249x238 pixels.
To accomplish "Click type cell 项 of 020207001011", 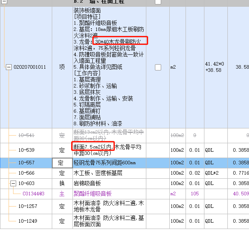I will [62, 67].
